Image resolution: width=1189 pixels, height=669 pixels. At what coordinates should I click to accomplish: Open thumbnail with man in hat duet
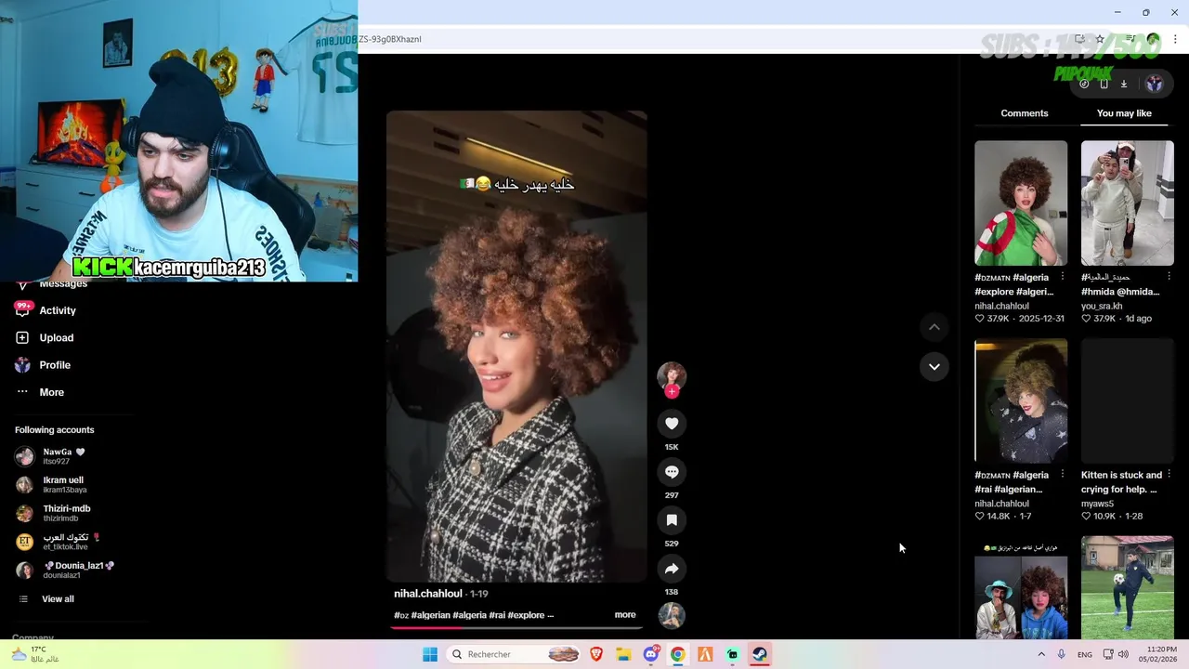point(1021,587)
